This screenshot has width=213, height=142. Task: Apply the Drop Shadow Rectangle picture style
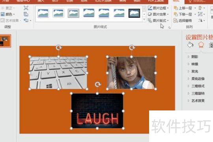89,13
